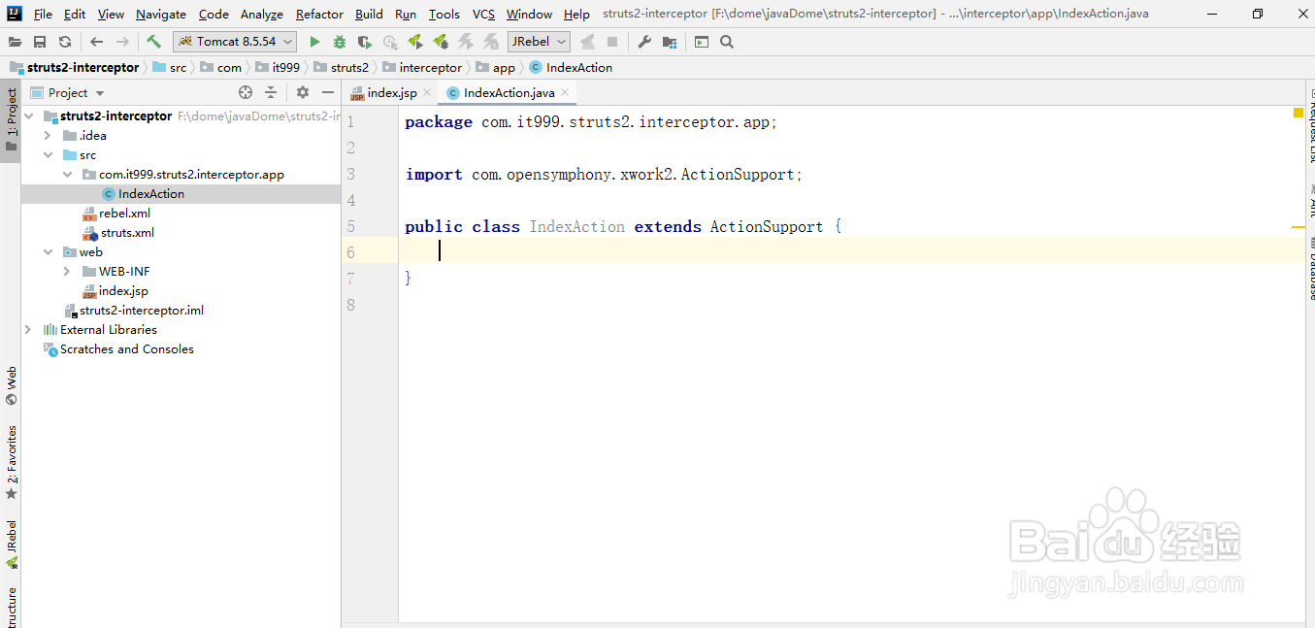
Task: Open Search Everywhere magnifier icon
Action: pos(727,42)
